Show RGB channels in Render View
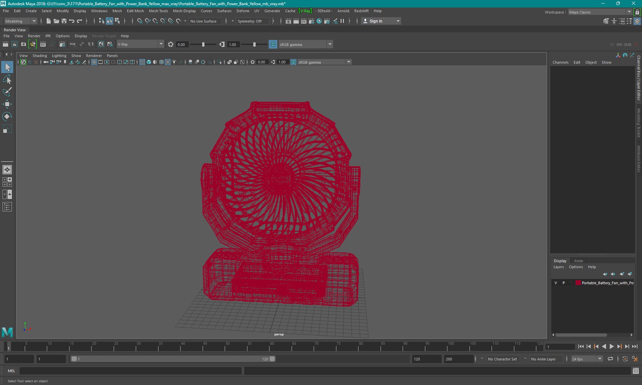642x385 pixels. 73,44
